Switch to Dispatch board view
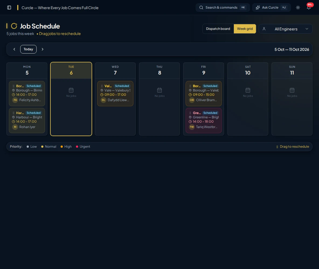The width and height of the screenshot is (319, 269). [218, 29]
